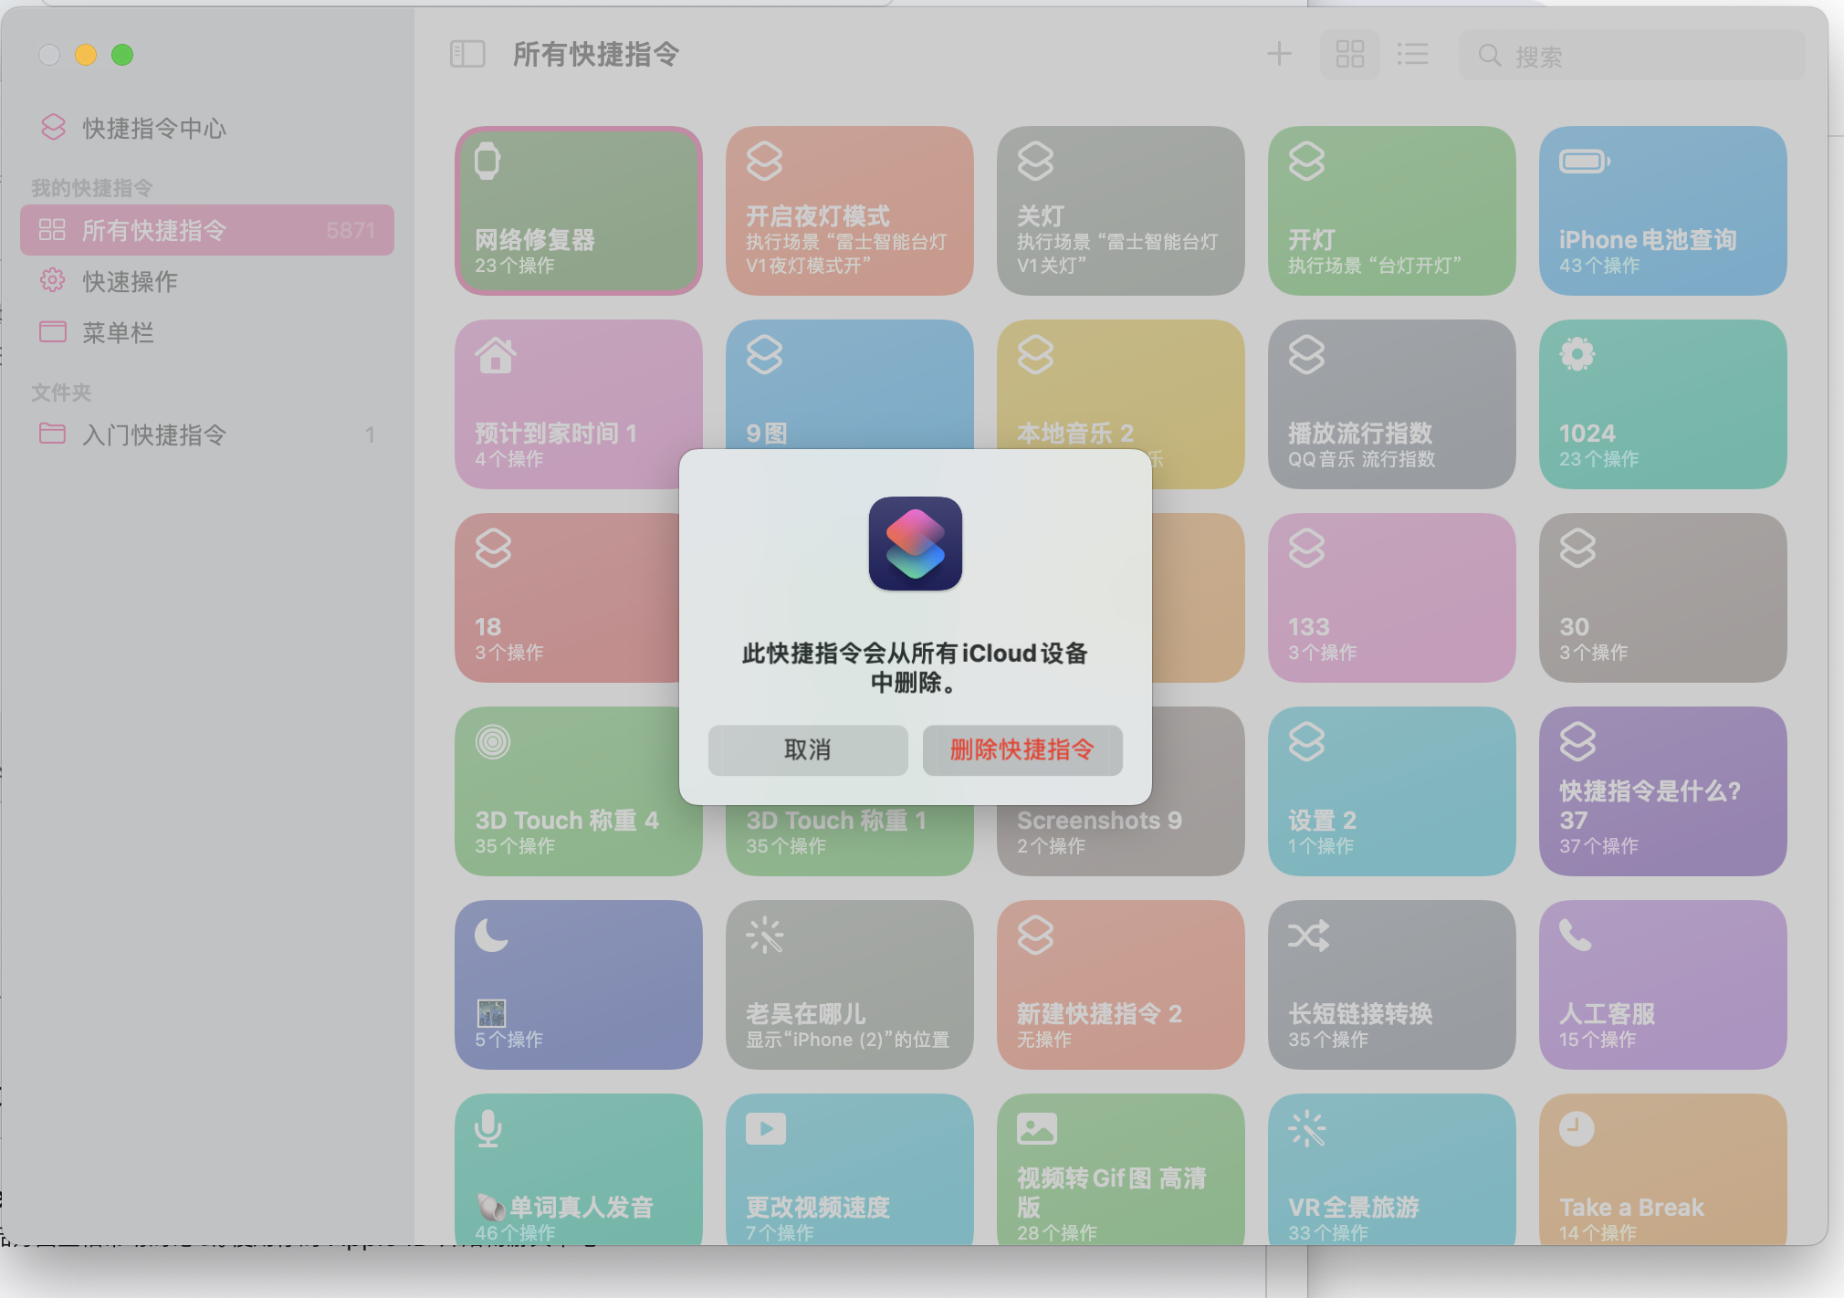Click the battery icon on iPhone电池查询
Screen dimensions: 1844x1298
[x=1584, y=162]
